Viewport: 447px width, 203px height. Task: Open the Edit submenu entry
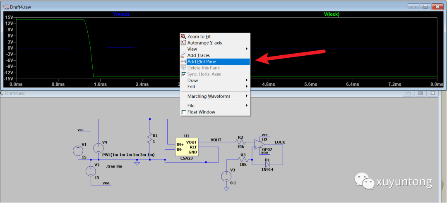click(215, 87)
